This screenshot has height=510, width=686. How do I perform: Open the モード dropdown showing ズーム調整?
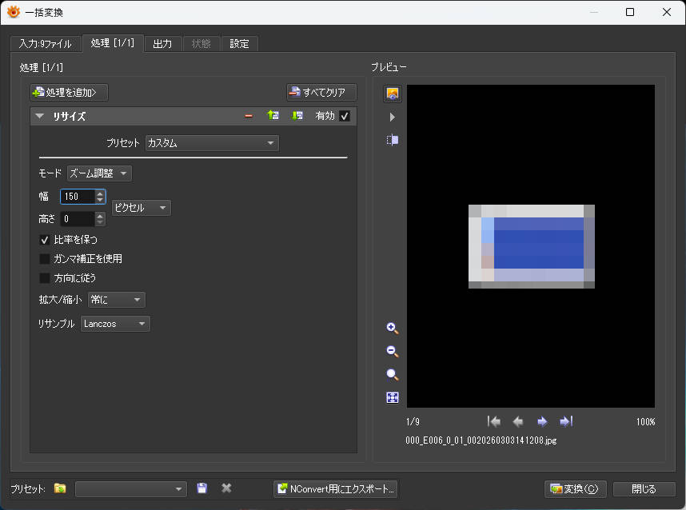click(99, 173)
